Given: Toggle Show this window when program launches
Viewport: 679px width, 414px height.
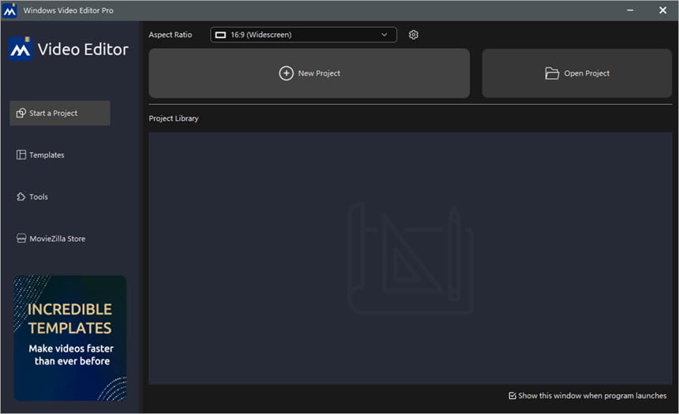Looking at the screenshot, I should coord(512,396).
